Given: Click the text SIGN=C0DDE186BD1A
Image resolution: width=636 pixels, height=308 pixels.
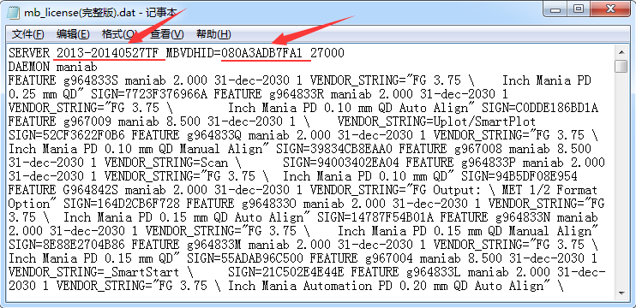Looking at the screenshot, I should pyautogui.click(x=539, y=108).
